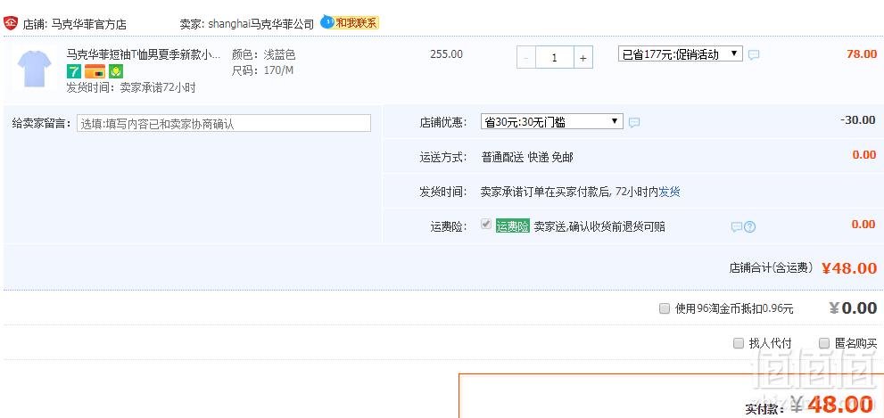
Task: Click the shop total '¥48.00'
Action: (x=849, y=268)
